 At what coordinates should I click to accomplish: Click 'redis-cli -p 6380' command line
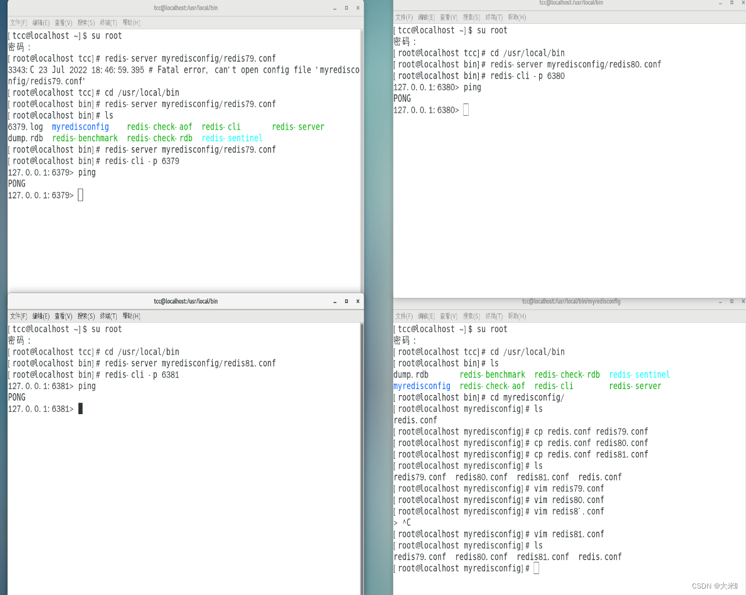coord(479,76)
